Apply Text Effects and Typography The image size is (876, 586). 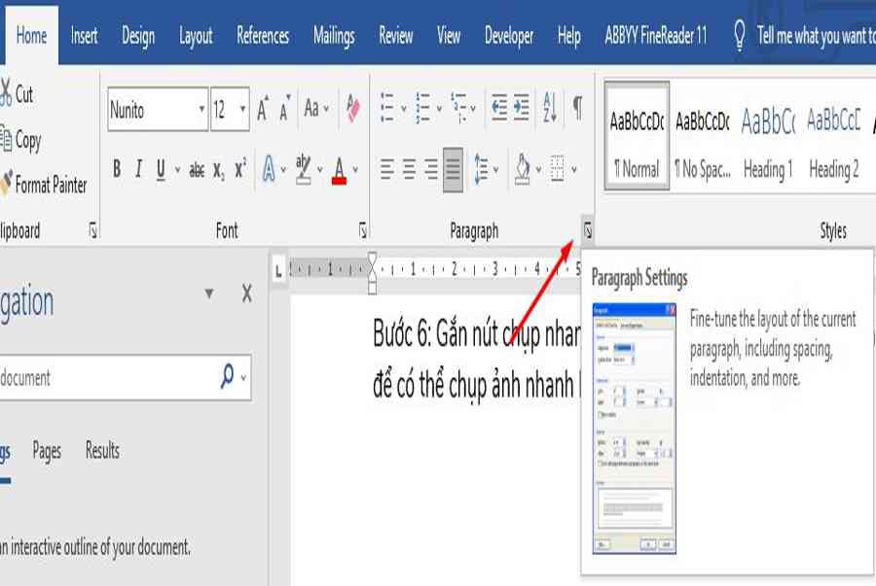269,168
